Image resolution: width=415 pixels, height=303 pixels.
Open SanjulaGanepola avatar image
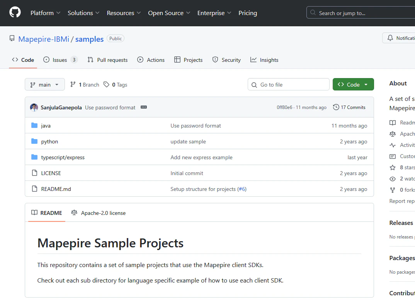34,107
